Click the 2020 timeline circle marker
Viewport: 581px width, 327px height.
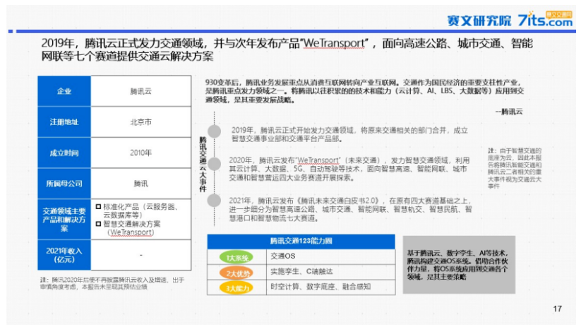point(214,164)
